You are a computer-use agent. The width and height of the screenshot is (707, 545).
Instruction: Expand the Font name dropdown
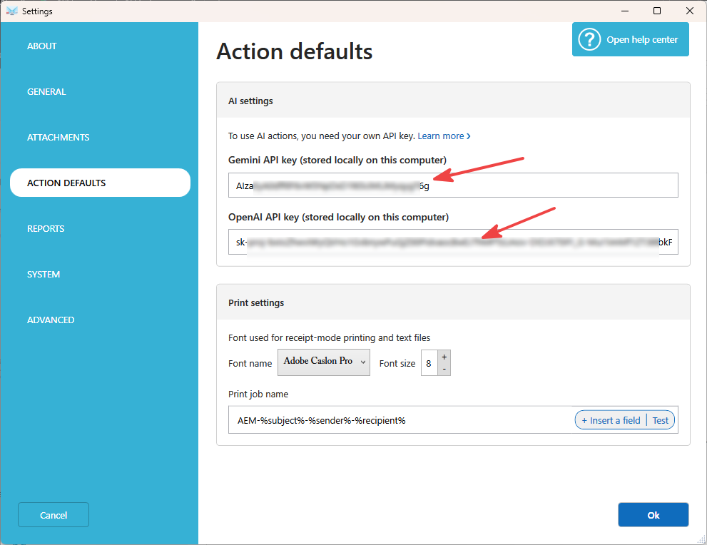(324, 362)
